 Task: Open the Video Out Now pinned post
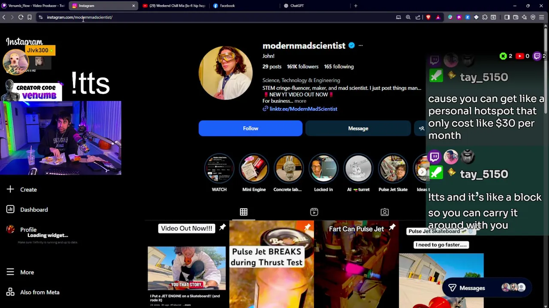(x=187, y=264)
